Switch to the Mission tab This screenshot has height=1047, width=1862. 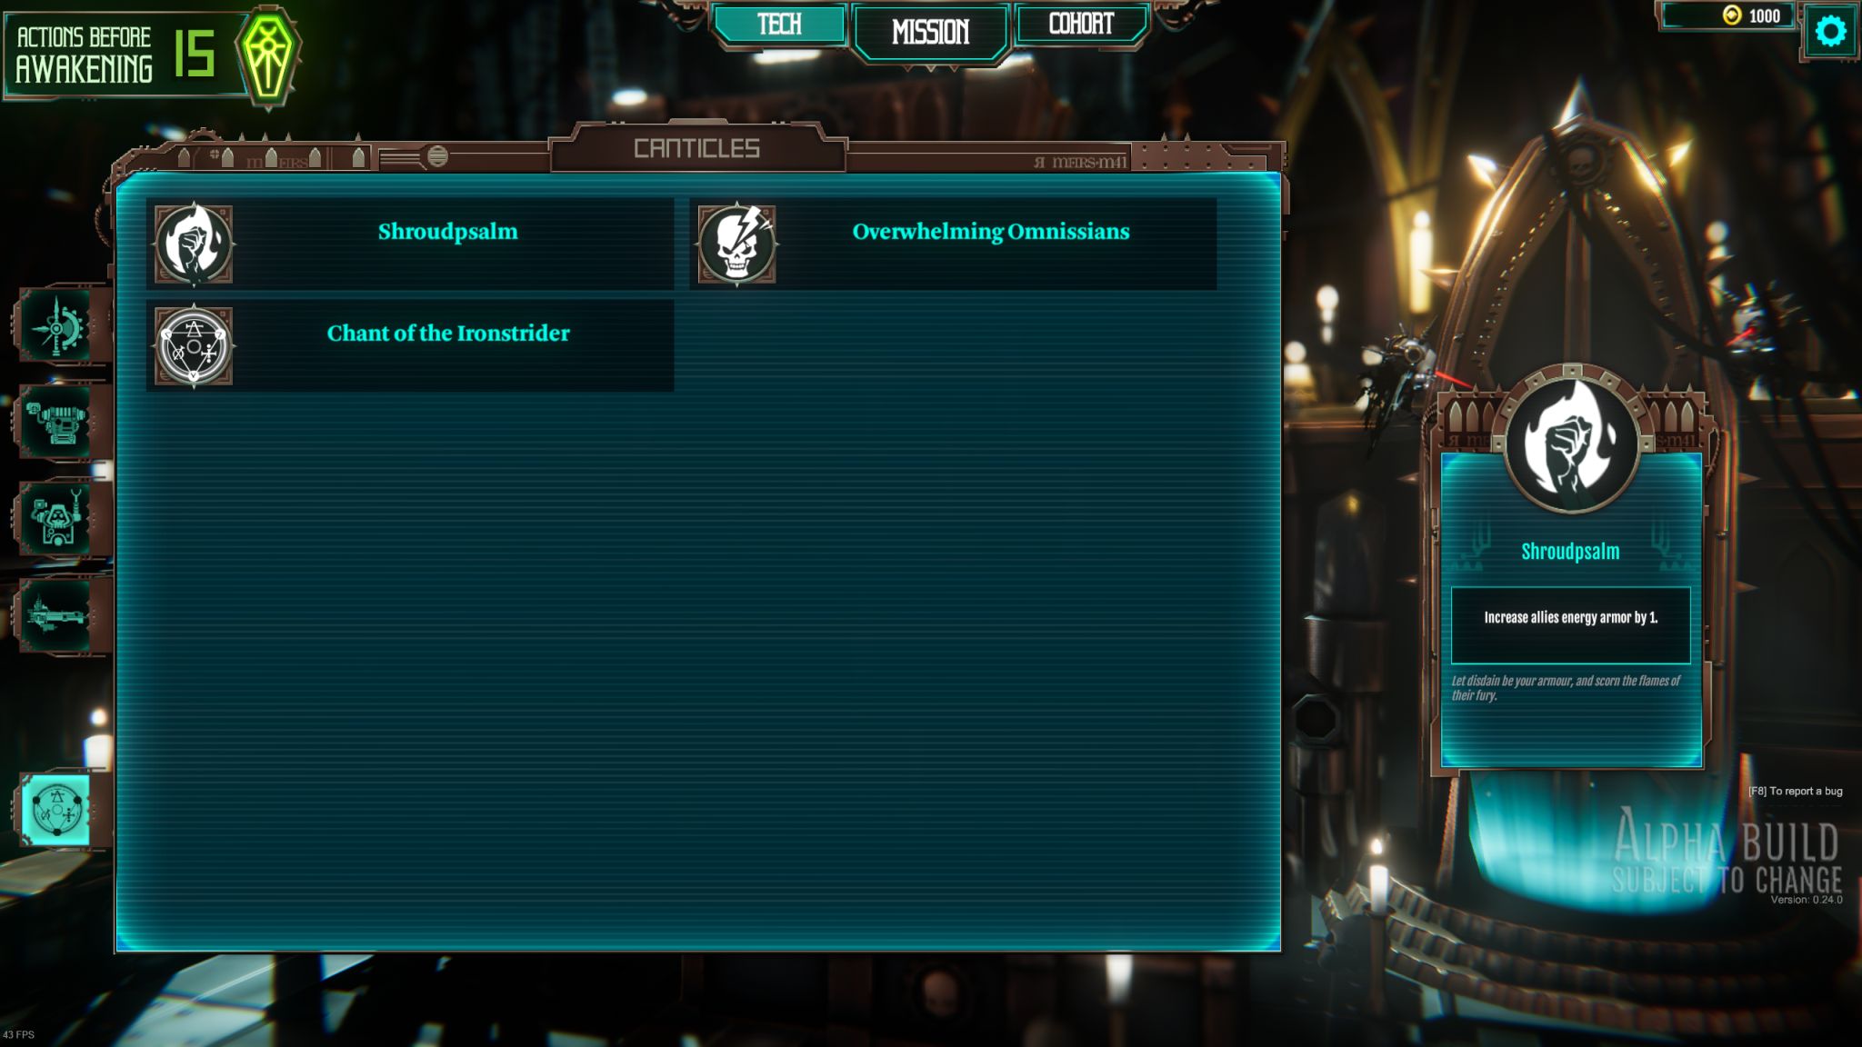tap(930, 33)
